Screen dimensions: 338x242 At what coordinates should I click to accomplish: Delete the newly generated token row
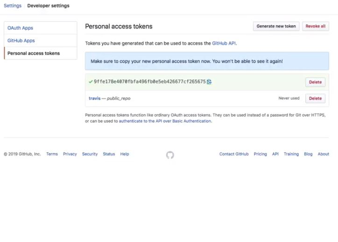click(x=315, y=82)
